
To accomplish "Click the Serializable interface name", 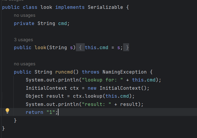I will [105, 7].
